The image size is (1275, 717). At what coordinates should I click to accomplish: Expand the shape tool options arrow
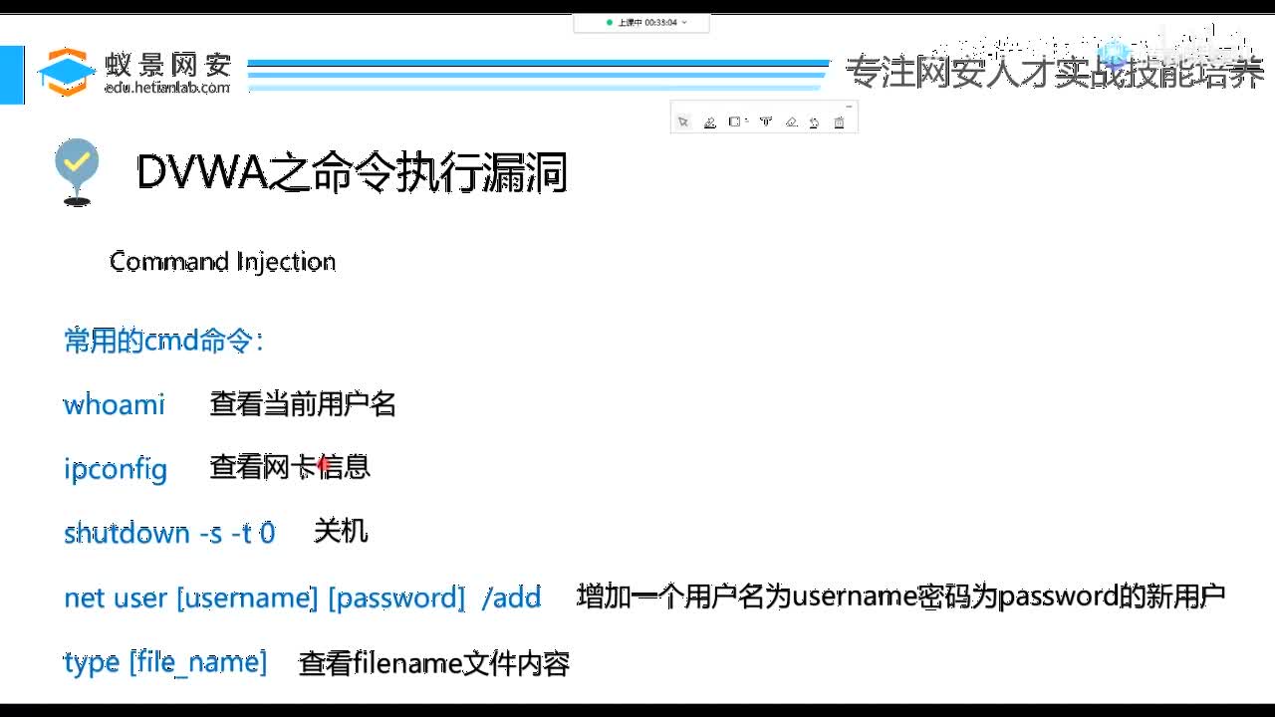click(x=746, y=121)
